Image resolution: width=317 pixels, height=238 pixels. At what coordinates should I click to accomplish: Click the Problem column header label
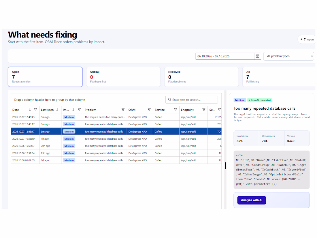pos(90,110)
